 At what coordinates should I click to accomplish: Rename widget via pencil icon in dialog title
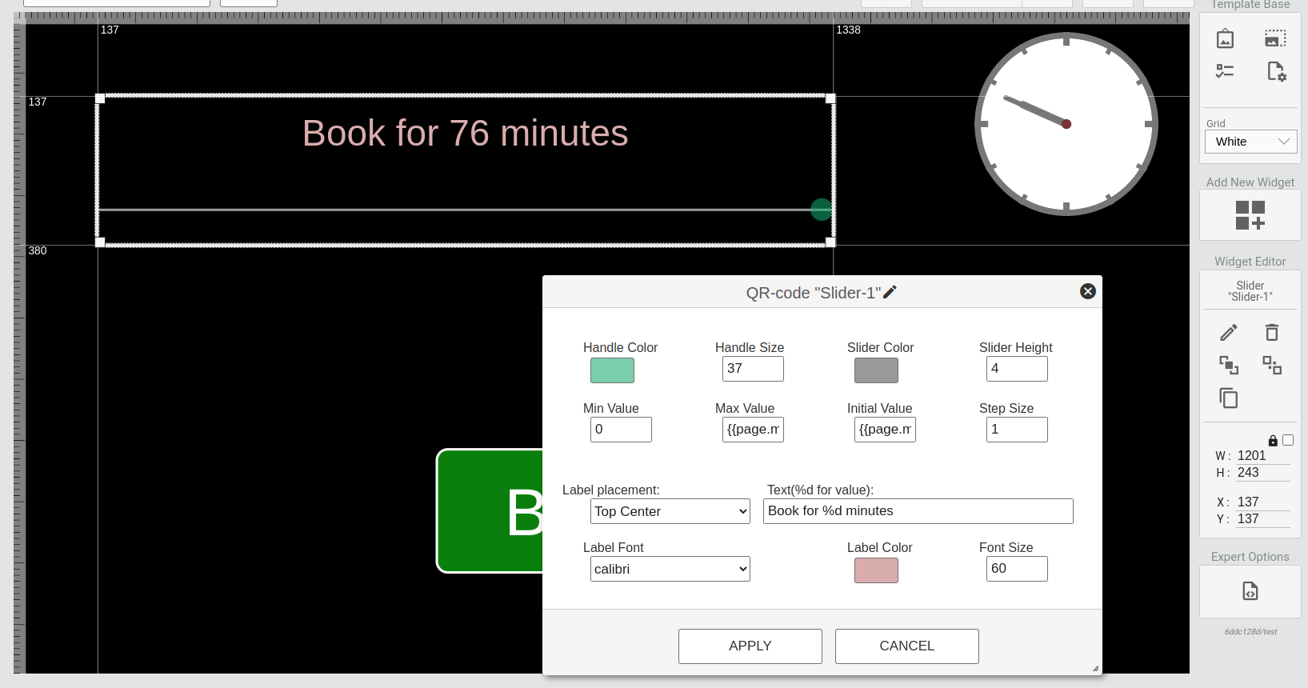click(890, 292)
